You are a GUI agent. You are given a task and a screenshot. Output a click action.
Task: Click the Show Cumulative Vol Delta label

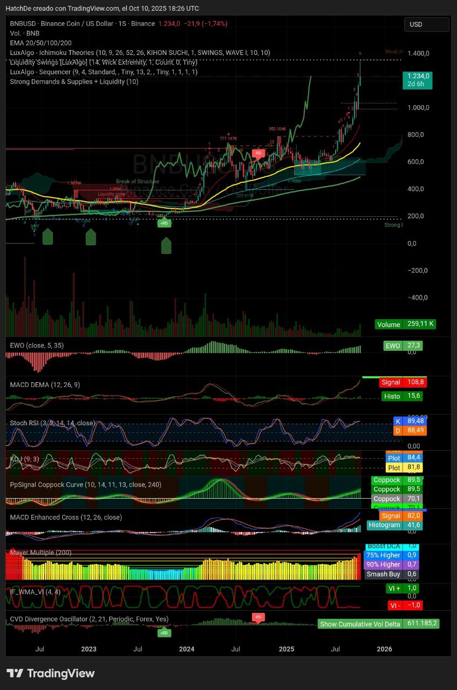(360, 624)
